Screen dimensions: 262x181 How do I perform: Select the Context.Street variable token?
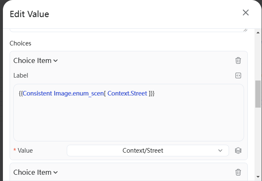click(x=127, y=93)
